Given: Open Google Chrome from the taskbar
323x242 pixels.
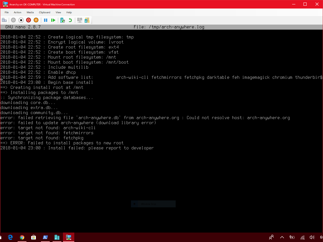Looking at the screenshot, I should tap(22, 237).
